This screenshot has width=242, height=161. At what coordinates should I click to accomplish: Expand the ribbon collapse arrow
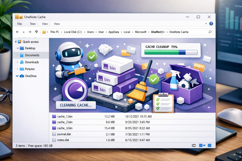(x=206, y=24)
